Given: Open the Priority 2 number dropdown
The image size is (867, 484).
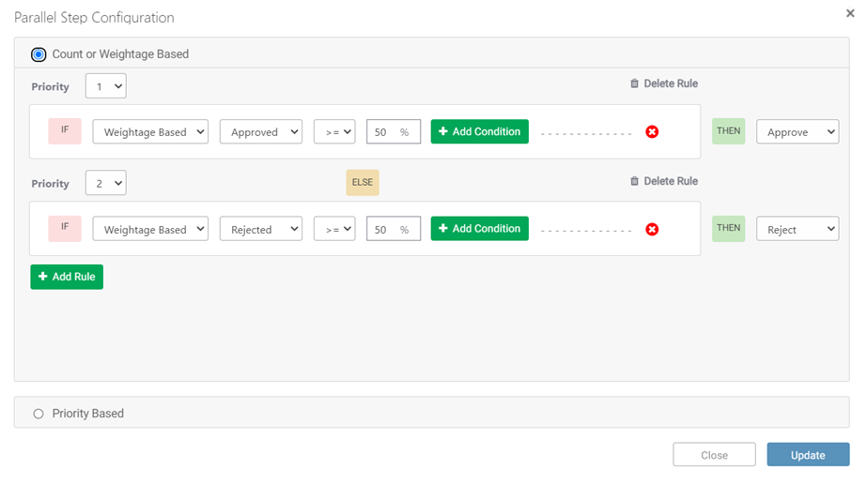Looking at the screenshot, I should [x=105, y=183].
